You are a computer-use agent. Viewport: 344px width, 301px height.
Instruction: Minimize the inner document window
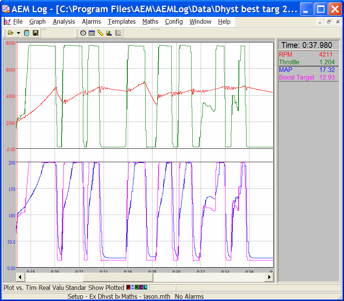coord(320,22)
